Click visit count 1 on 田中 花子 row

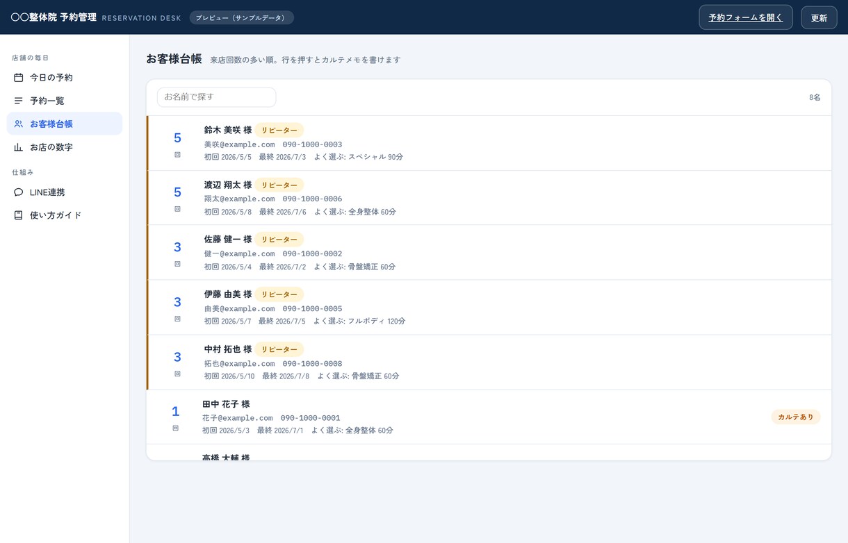tap(175, 412)
